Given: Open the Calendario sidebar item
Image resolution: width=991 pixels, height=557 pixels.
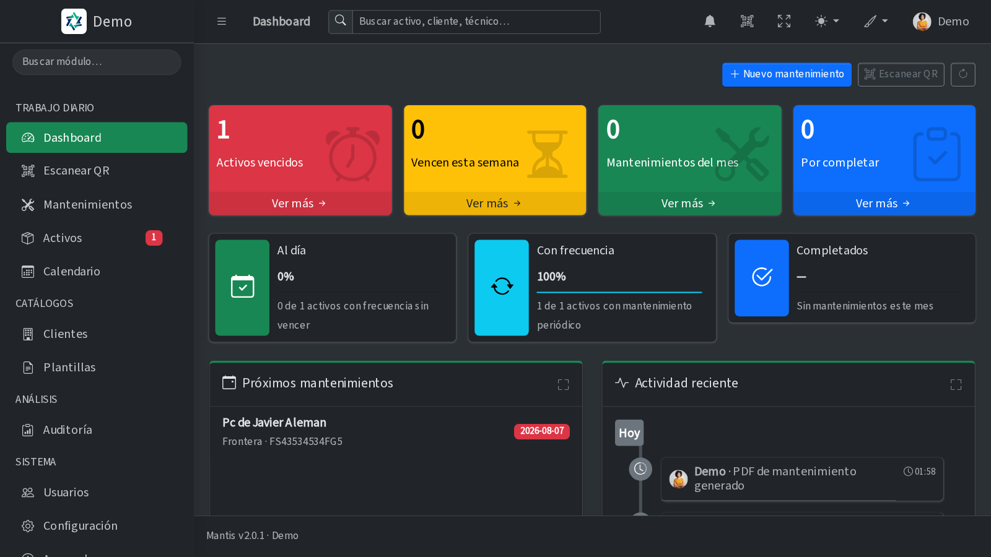Looking at the screenshot, I should pyautogui.click(x=97, y=271).
